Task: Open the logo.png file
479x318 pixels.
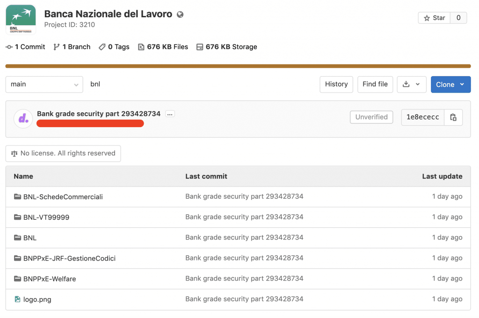Action: click(x=37, y=299)
